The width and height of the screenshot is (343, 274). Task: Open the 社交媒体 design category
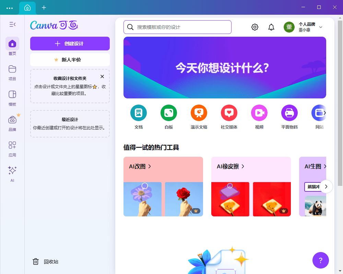coord(229,117)
